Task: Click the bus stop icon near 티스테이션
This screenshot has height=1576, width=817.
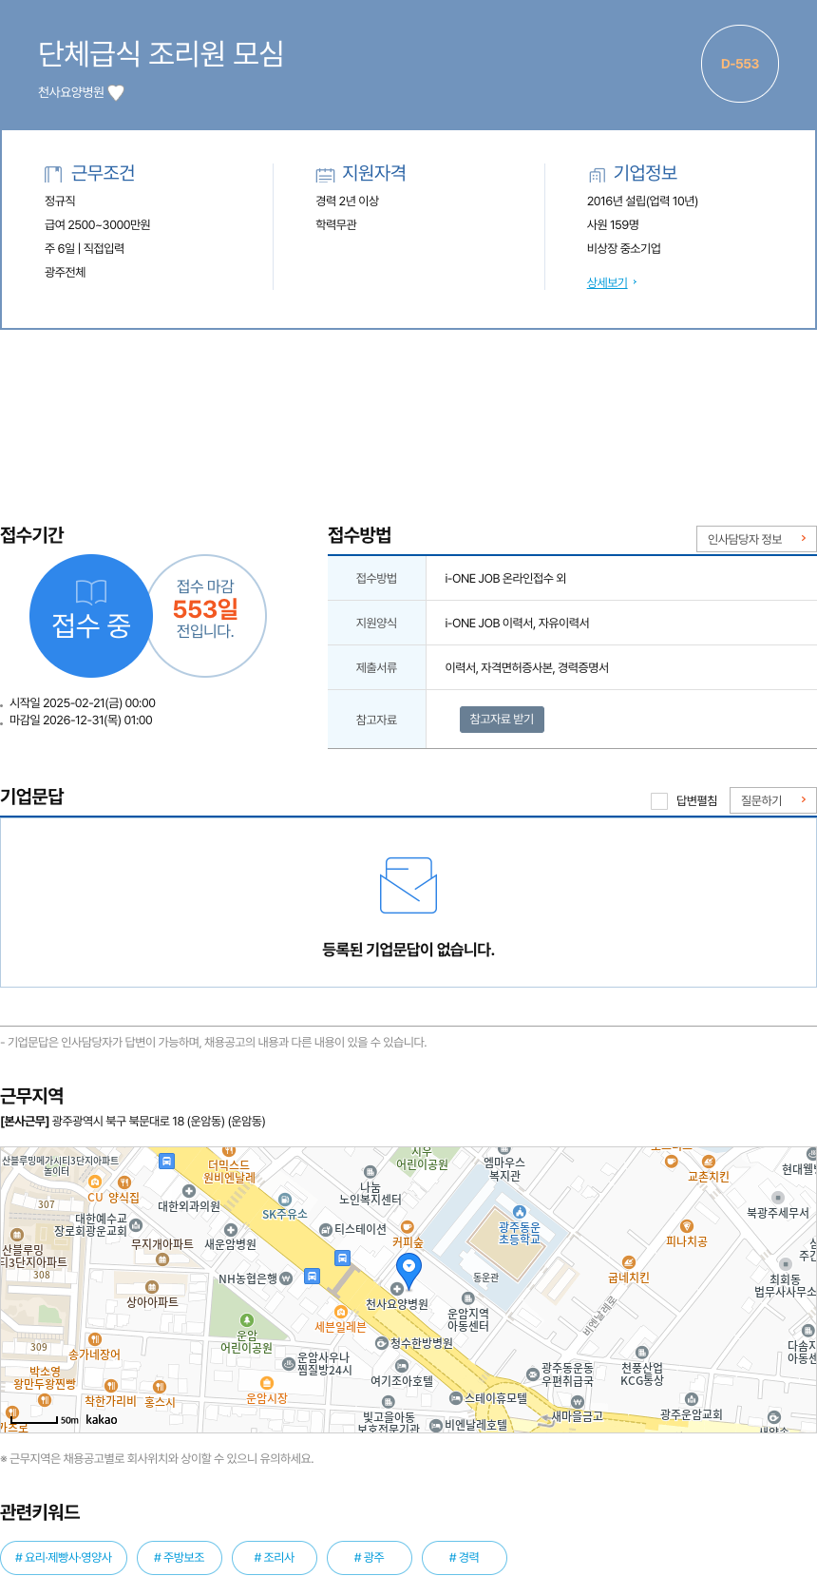Action: coord(342,1258)
